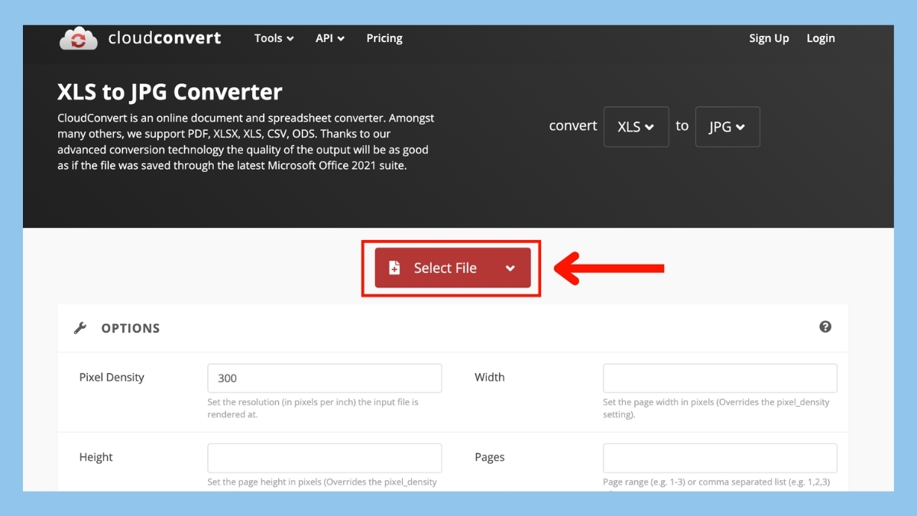The height and width of the screenshot is (516, 917).
Task: Click the "Set the page width in pixels" hint
Action: 716,408
